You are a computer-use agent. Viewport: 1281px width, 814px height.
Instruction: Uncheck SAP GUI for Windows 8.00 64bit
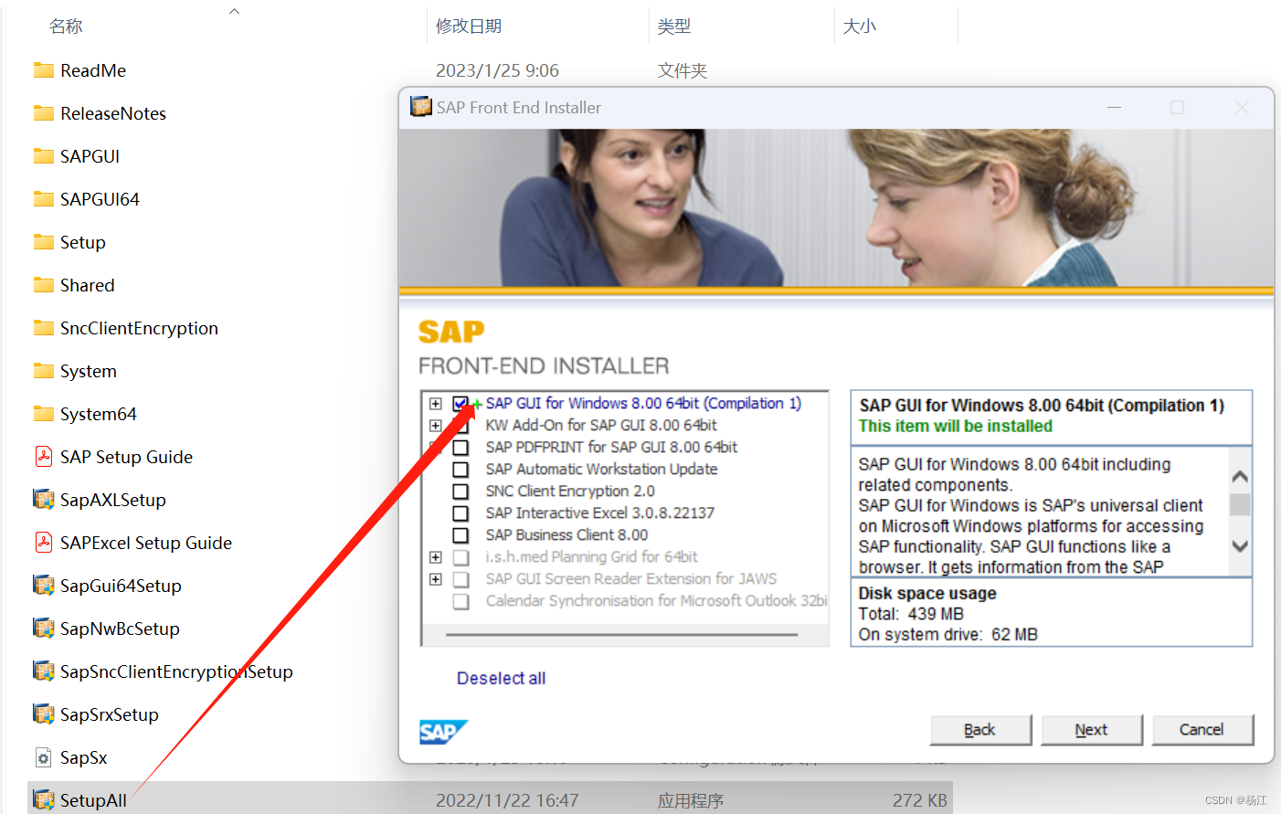click(x=461, y=403)
